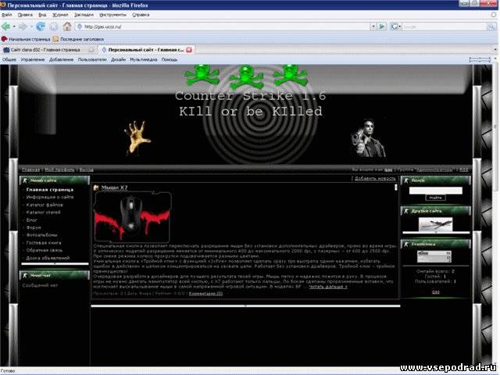The width and height of the screenshot is (500, 375).
Task: Open Каталог файлов menu item
Action: (45, 205)
